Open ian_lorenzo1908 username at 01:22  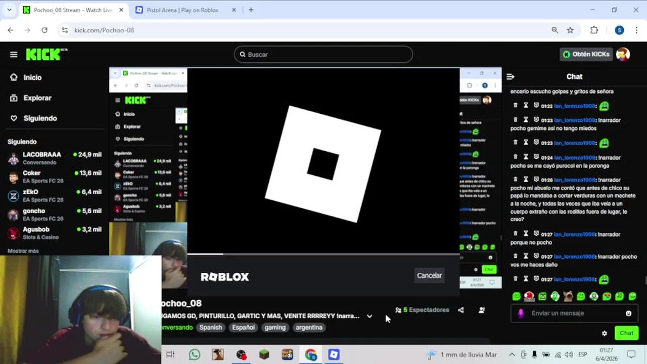click(574, 106)
